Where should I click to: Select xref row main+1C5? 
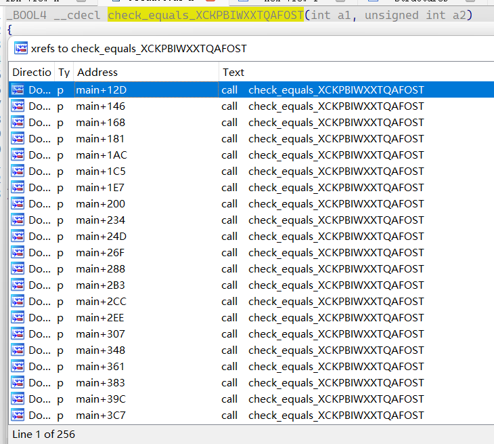[252, 171]
